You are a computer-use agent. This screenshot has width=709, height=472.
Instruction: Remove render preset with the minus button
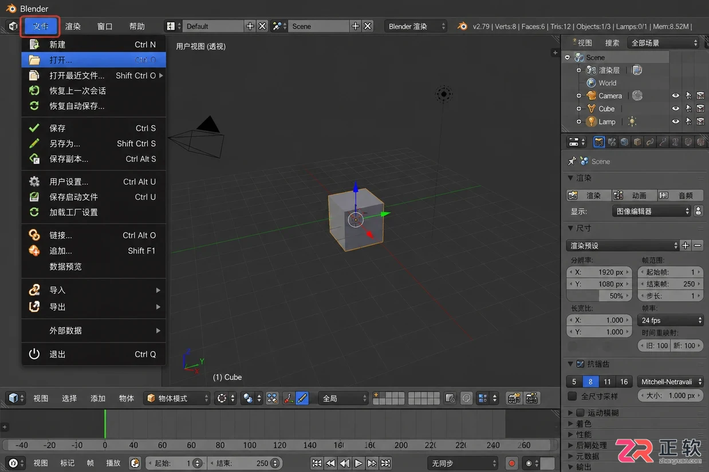tap(698, 245)
